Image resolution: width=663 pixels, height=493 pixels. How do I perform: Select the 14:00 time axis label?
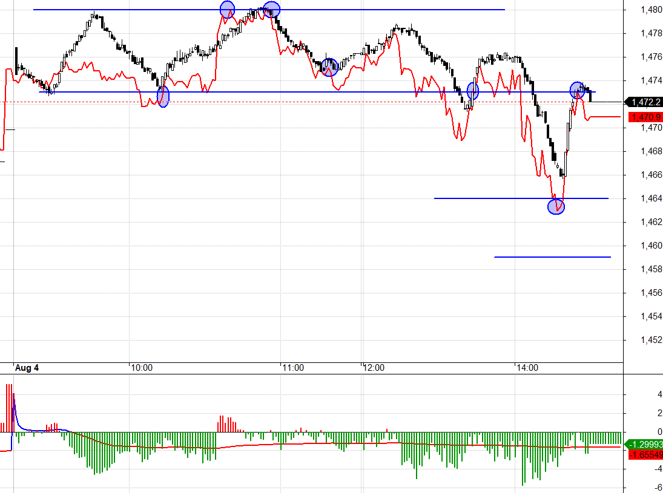[x=526, y=368]
